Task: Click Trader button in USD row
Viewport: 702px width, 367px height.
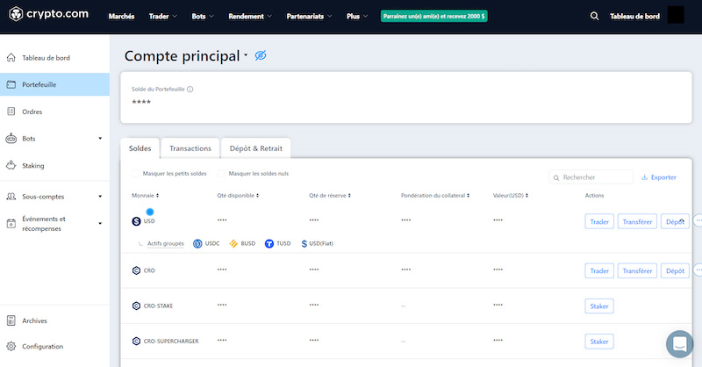Action: [599, 221]
